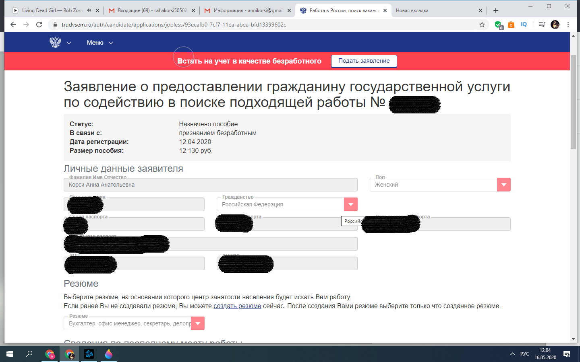
Task: Open the Меню dropdown in header
Action: (x=99, y=43)
